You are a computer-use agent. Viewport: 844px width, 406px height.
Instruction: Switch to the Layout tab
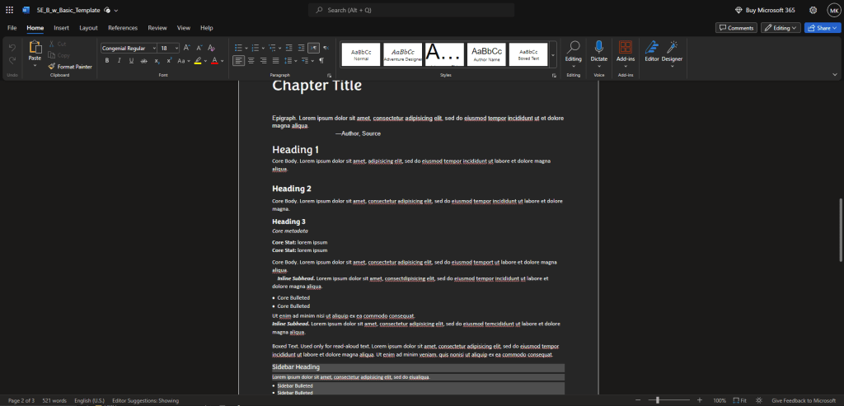coord(88,27)
